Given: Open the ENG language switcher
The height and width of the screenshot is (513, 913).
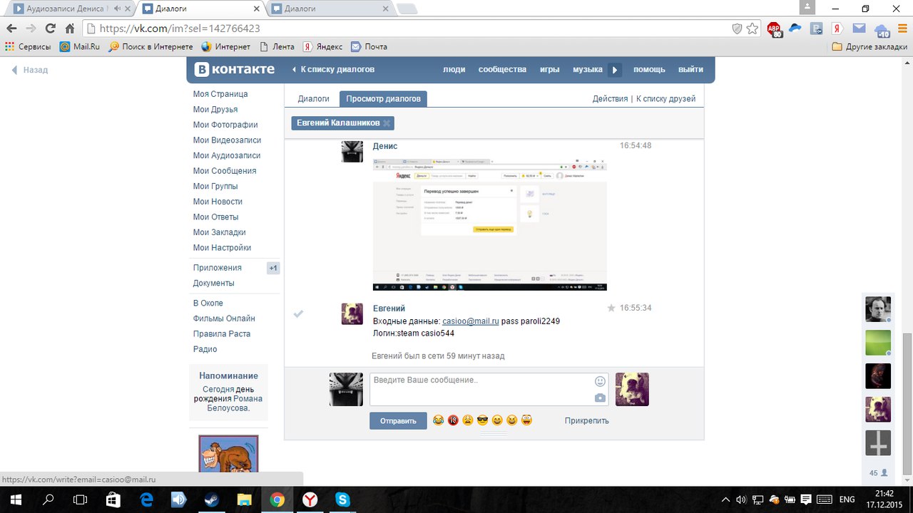Looking at the screenshot, I should 847,499.
